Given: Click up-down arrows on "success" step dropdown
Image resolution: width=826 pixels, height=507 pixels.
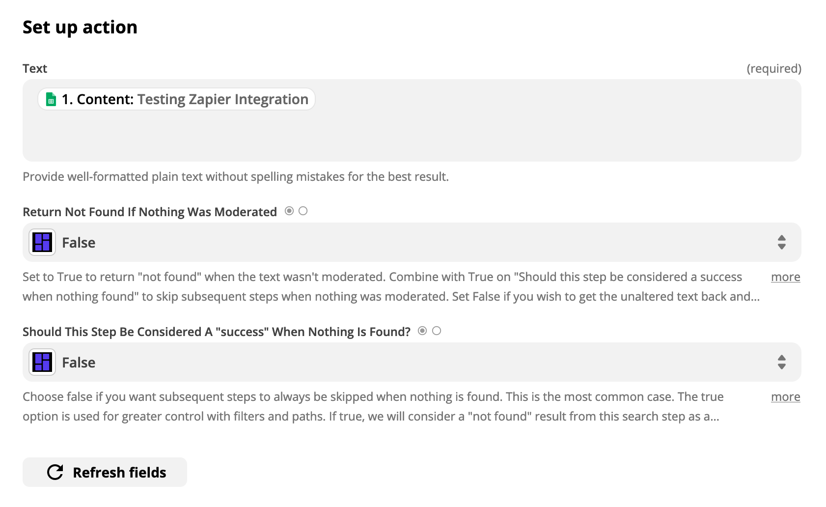Looking at the screenshot, I should click(x=782, y=362).
